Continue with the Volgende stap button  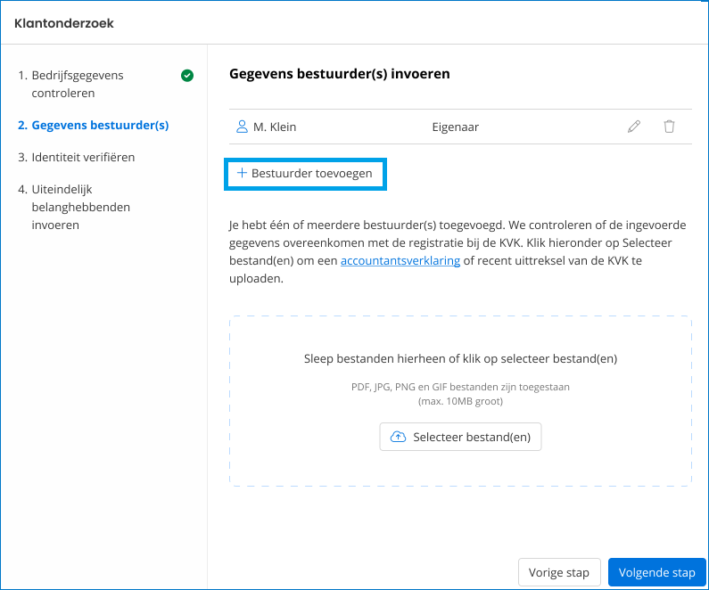tap(656, 572)
